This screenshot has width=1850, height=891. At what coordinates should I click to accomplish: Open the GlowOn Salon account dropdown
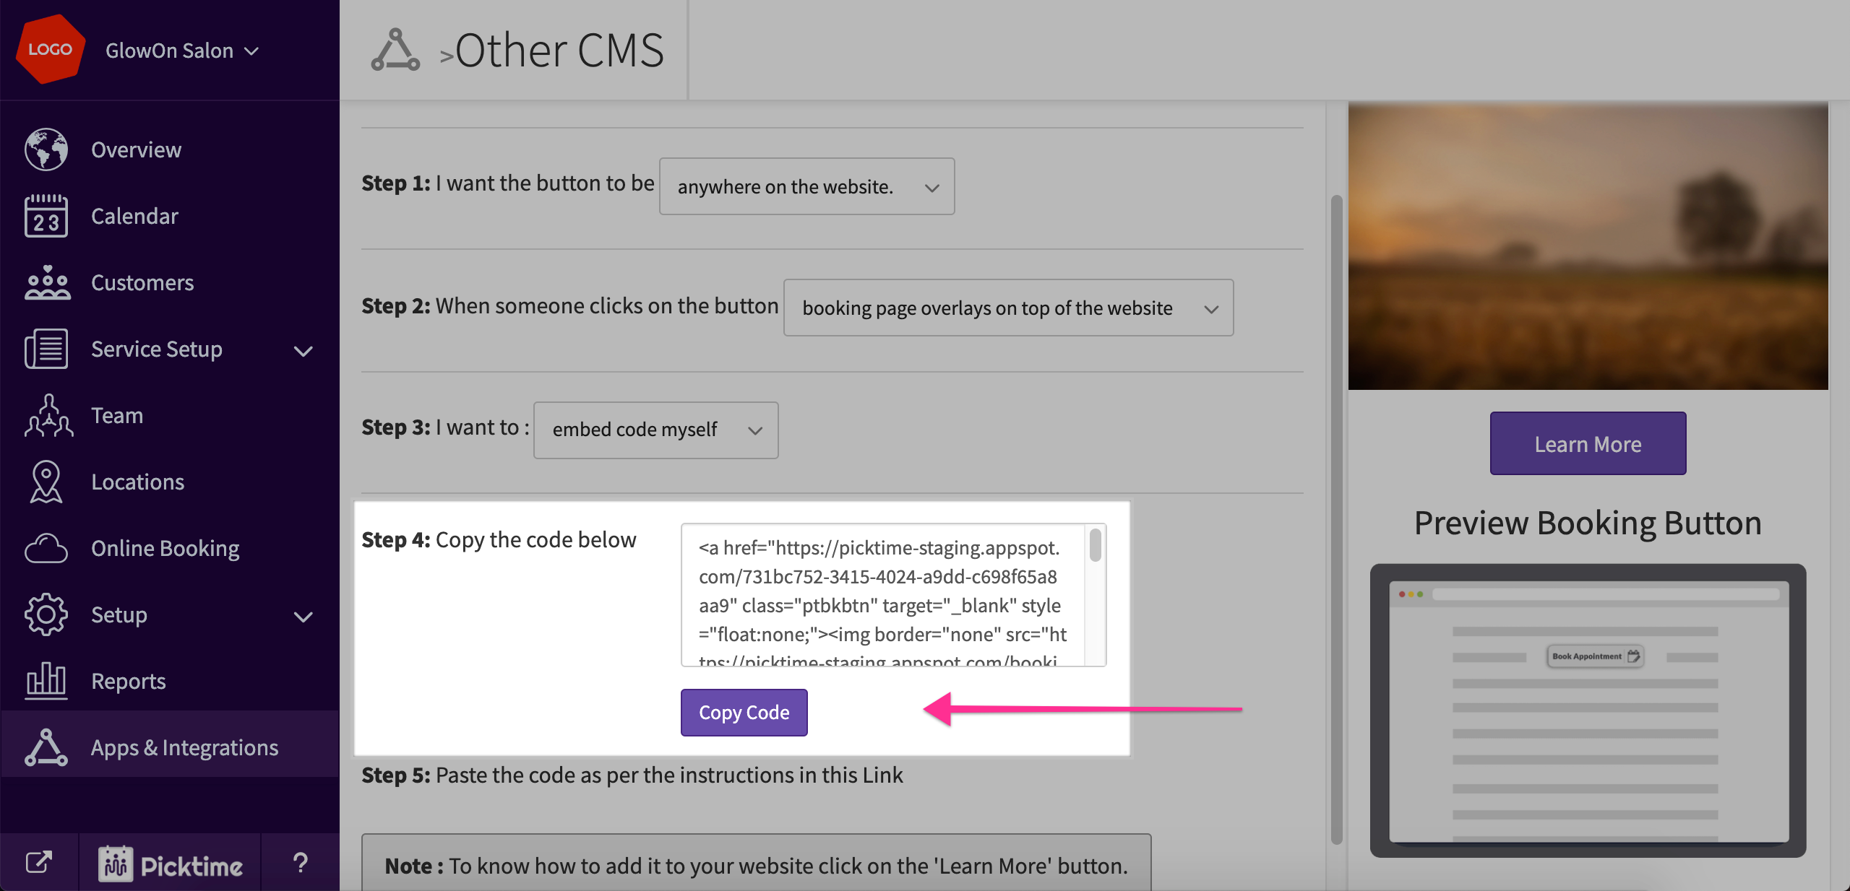[x=182, y=51]
